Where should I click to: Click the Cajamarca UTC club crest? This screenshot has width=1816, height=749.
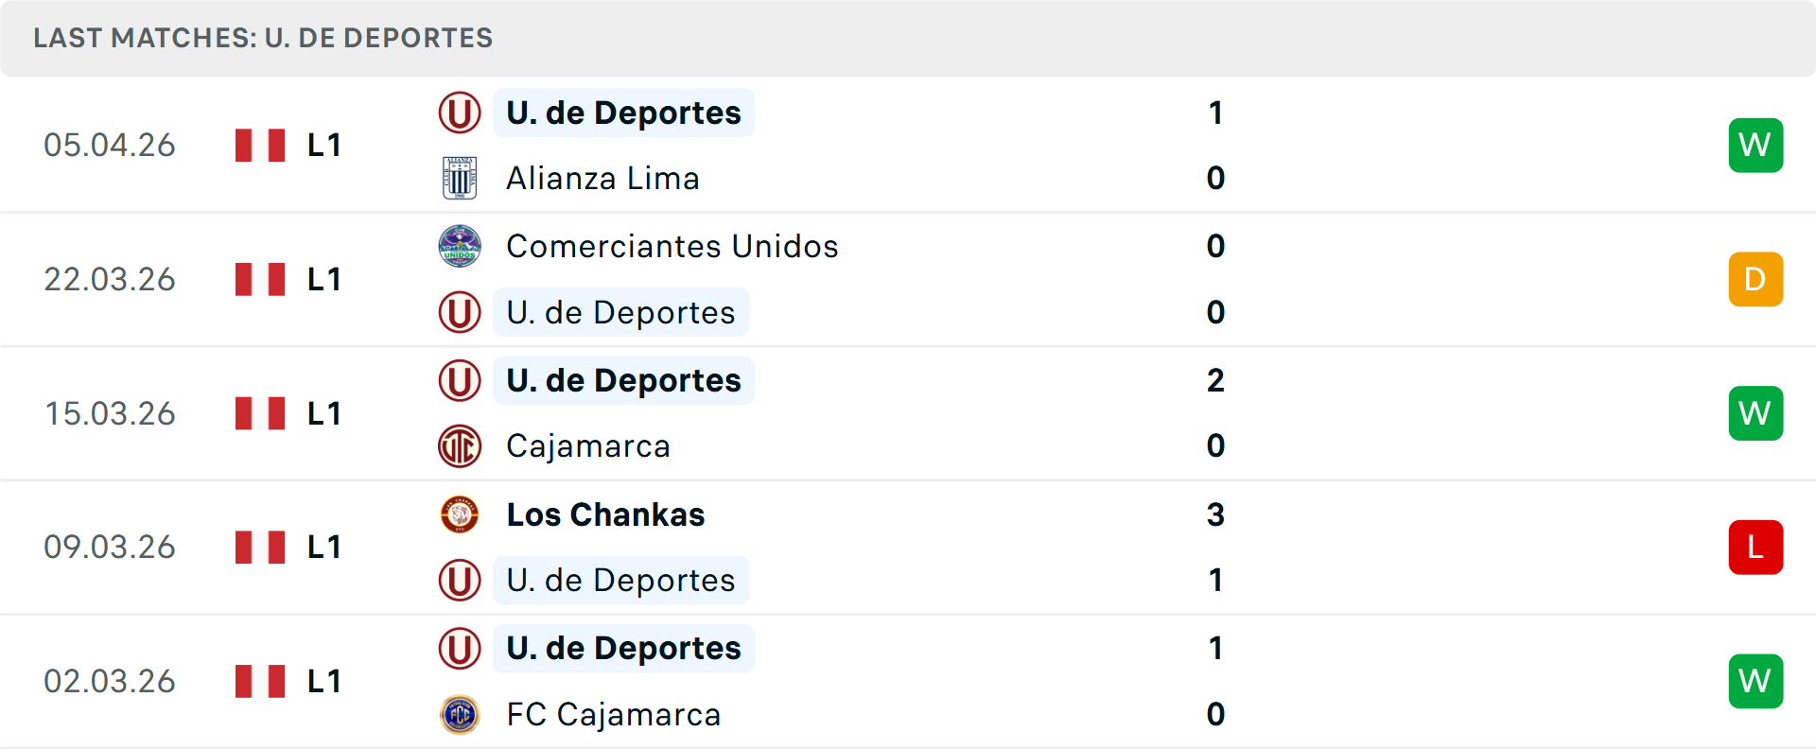tap(460, 446)
